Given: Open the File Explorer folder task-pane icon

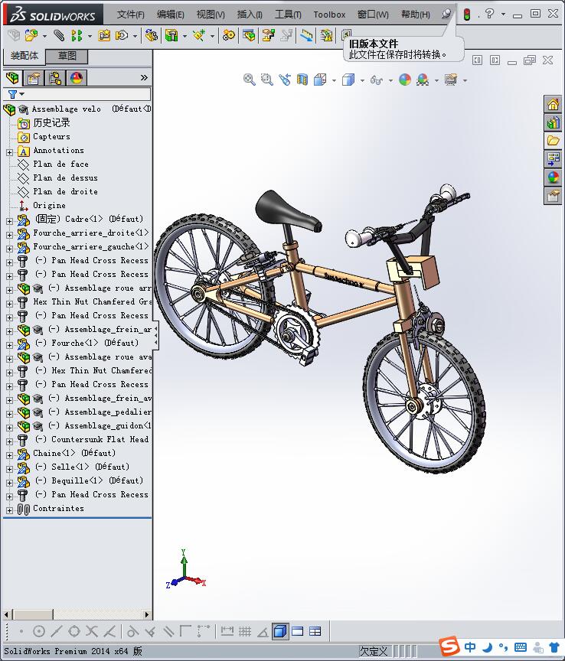Looking at the screenshot, I should 553,140.
